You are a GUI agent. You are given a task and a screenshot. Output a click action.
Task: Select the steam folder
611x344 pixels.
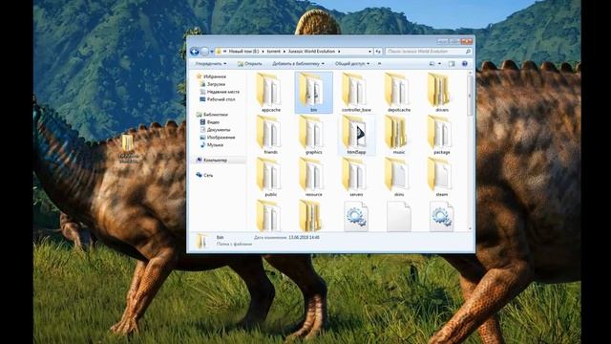pyautogui.click(x=441, y=177)
